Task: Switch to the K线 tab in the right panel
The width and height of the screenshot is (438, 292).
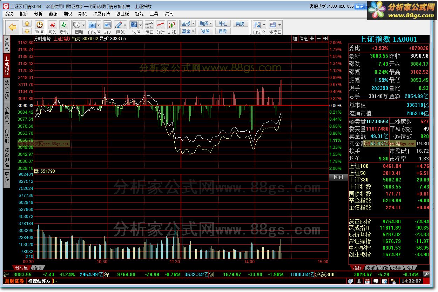Action: [x=409, y=268]
